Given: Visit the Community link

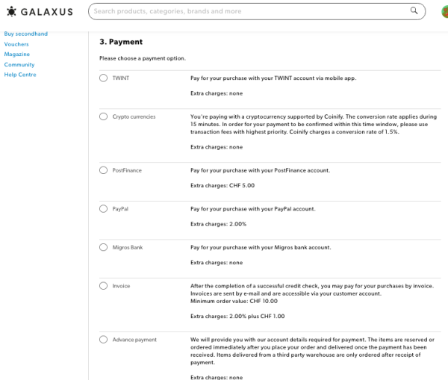Looking at the screenshot, I should coord(19,64).
